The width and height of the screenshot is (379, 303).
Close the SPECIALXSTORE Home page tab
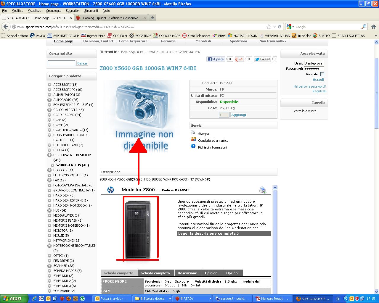coord(70,18)
